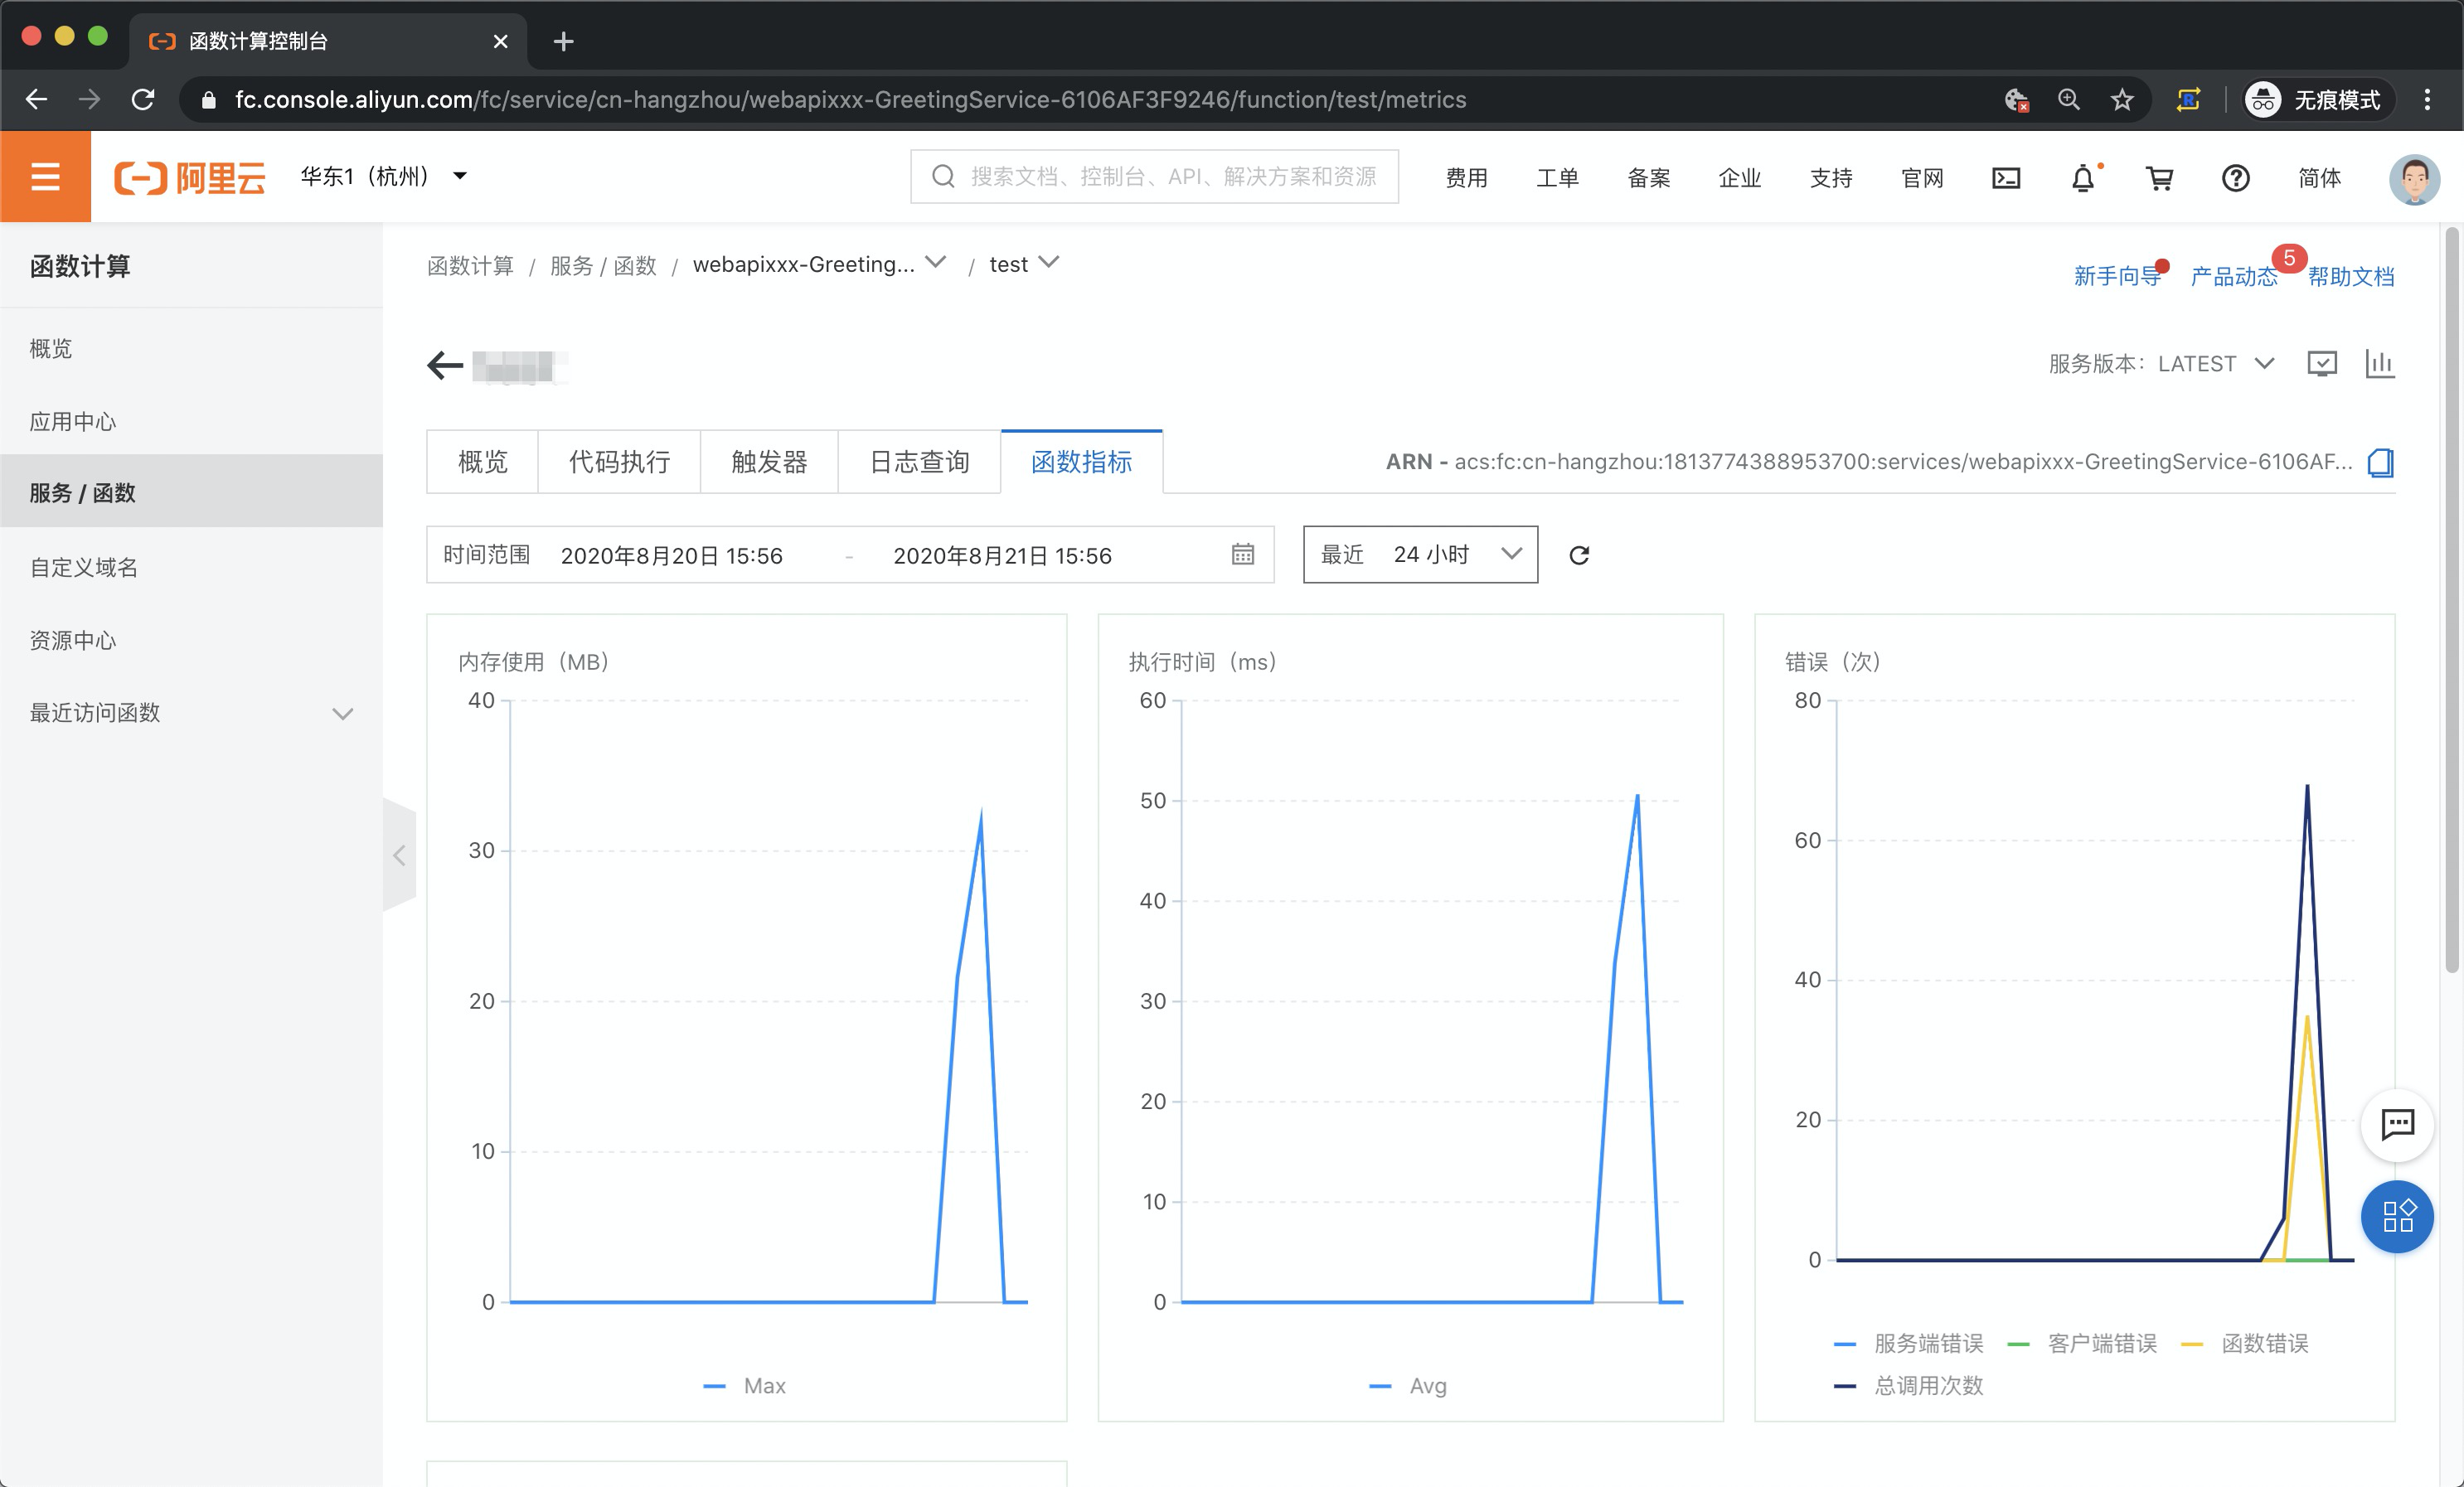The width and height of the screenshot is (2464, 1487).
Task: Switch to the 日志查询 tab
Action: click(919, 462)
